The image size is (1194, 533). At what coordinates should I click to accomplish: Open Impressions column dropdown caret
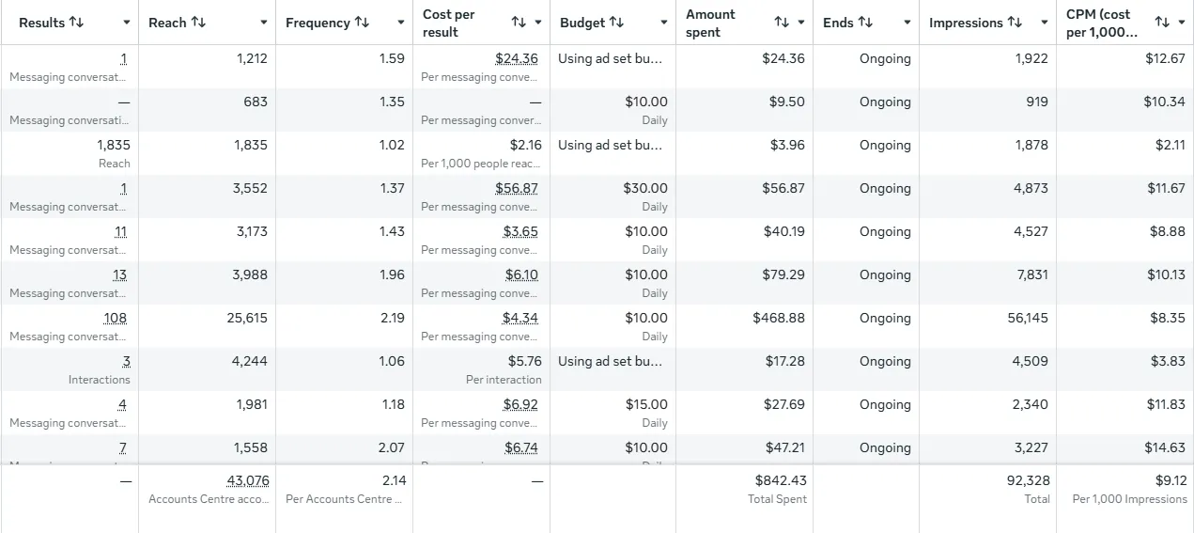(x=1044, y=23)
